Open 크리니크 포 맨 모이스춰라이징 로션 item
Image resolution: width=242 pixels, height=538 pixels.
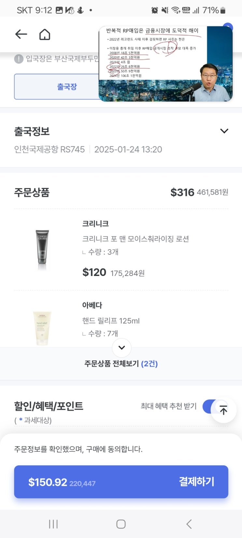click(135, 239)
